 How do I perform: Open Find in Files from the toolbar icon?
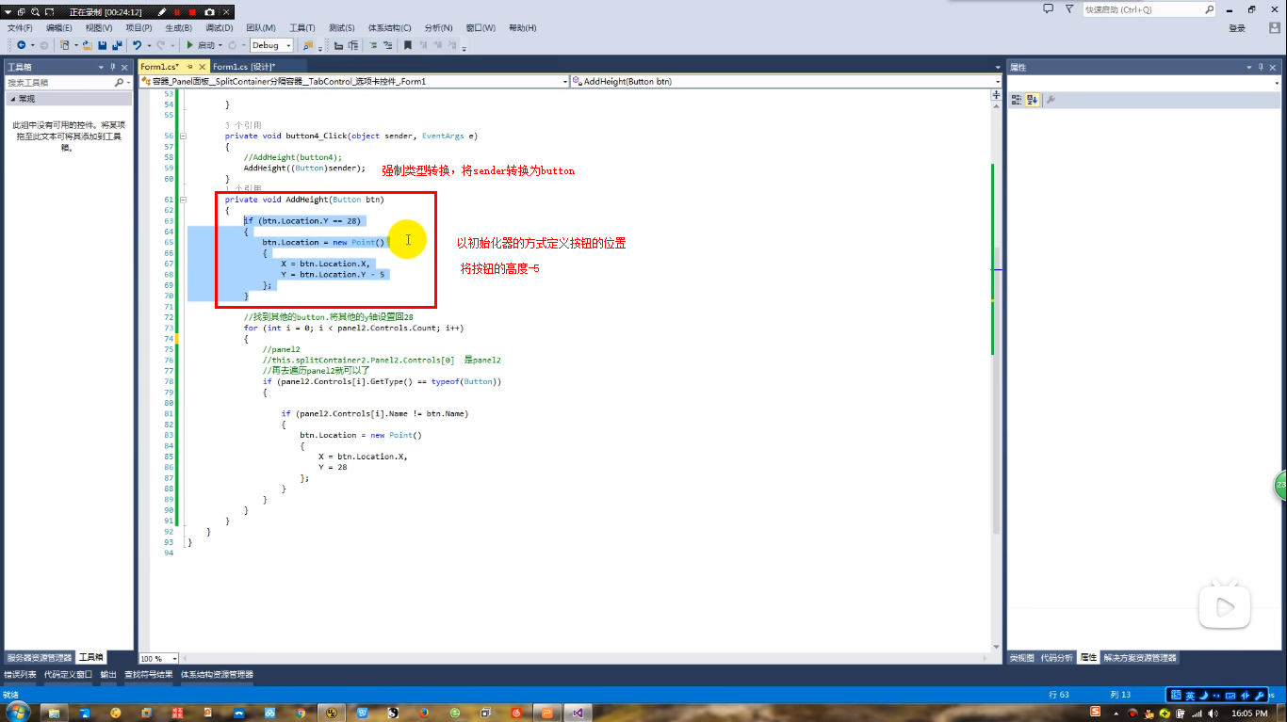(307, 45)
